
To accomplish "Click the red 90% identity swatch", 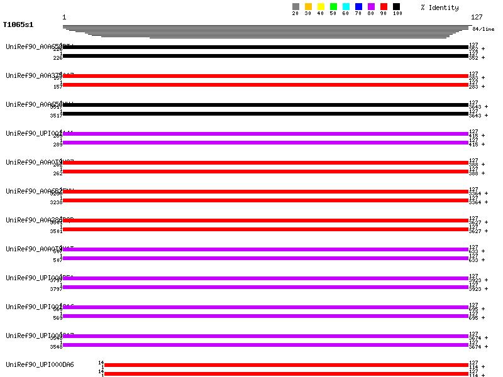I will (384, 7).
